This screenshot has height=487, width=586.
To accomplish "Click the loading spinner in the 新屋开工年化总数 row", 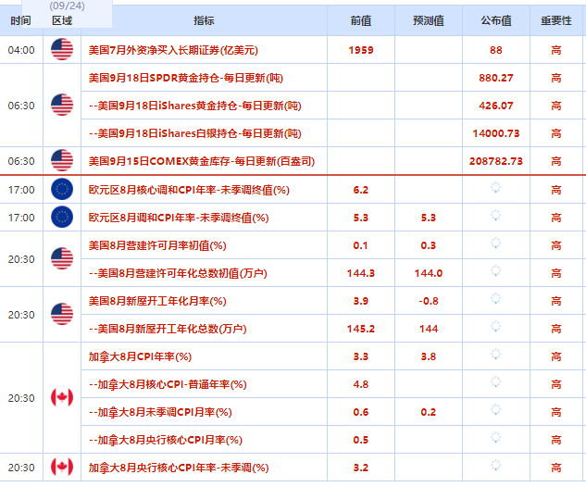I will (x=495, y=327).
